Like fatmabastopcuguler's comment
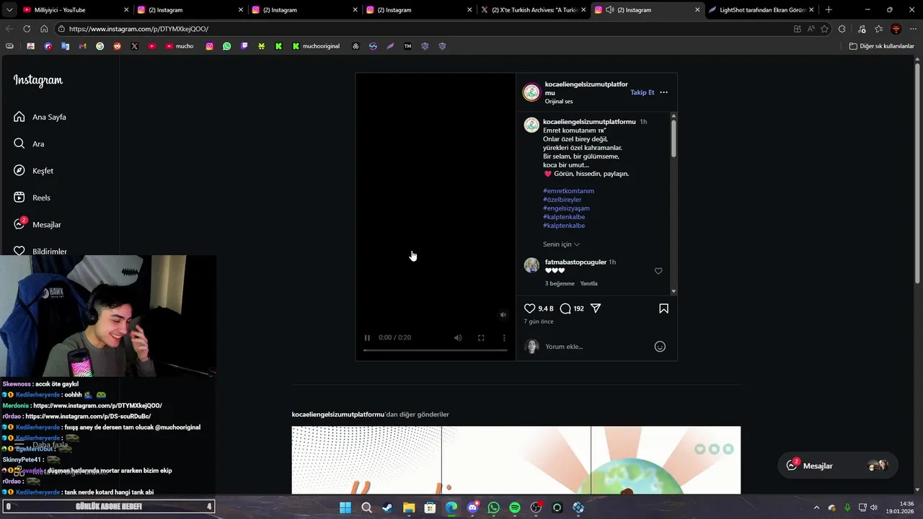The image size is (923, 519). click(x=658, y=271)
